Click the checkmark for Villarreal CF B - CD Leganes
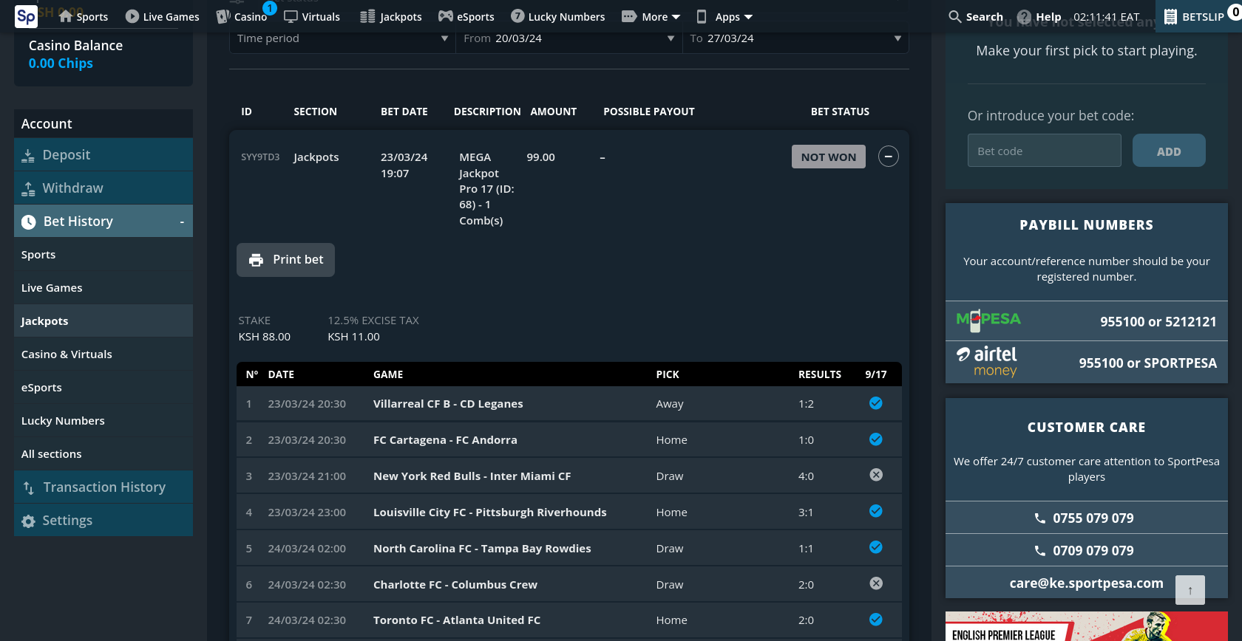1242x641 pixels. point(876,403)
